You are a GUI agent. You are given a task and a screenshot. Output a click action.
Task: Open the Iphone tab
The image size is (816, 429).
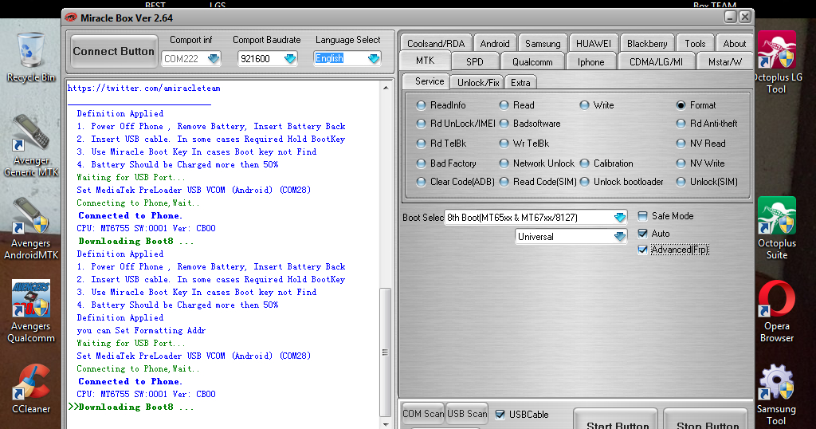[x=590, y=62]
